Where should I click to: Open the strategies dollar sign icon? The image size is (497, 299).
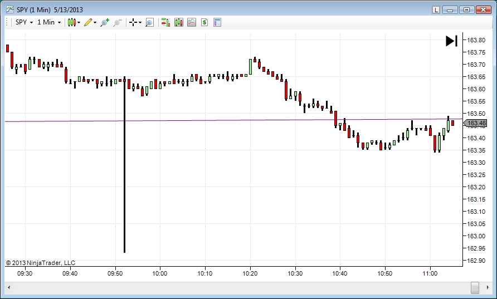pos(204,22)
